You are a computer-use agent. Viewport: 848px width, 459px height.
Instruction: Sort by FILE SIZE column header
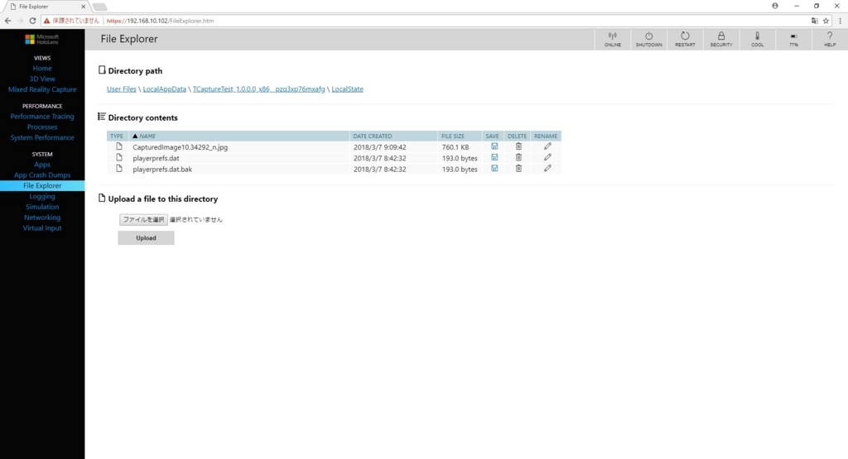click(459, 136)
